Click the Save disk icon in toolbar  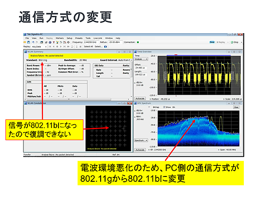point(28,42)
